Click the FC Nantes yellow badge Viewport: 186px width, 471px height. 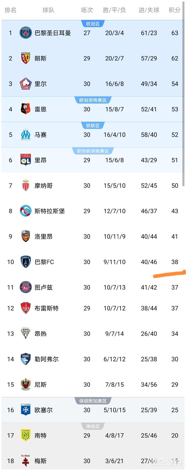point(26,435)
